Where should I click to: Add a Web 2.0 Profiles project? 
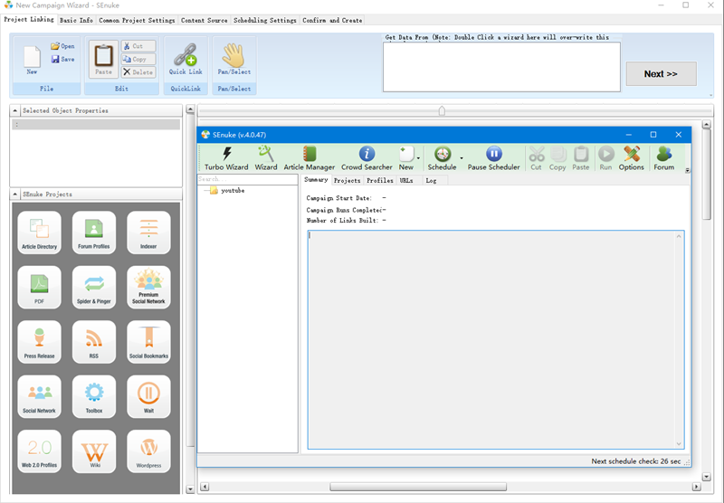(39, 451)
